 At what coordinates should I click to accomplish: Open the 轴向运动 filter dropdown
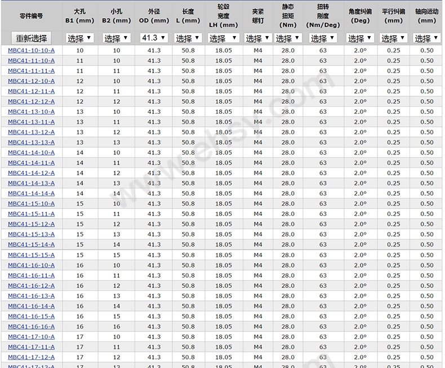coord(426,38)
